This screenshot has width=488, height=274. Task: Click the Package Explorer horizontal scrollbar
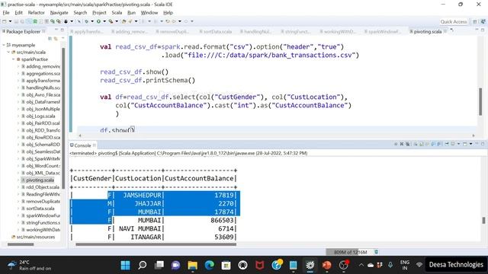tap(21, 244)
